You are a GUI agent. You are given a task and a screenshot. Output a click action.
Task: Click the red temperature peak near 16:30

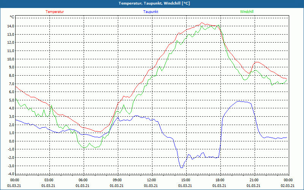(x=202, y=23)
